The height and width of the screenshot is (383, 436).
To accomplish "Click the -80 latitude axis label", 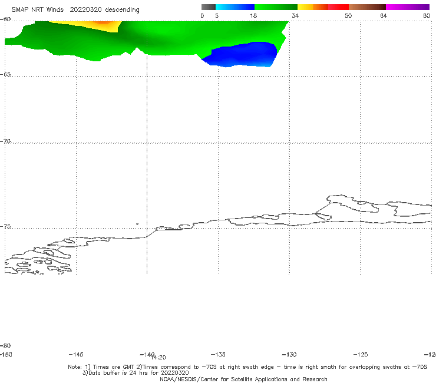I will click(5, 346).
